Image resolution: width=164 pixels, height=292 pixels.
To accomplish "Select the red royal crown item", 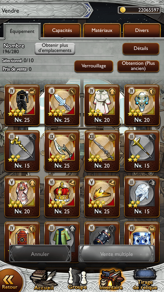I will click(62, 197).
